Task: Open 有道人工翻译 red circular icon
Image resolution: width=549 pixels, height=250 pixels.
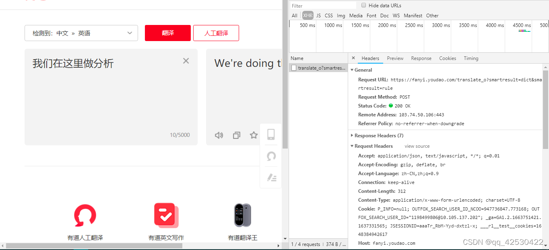Action: coord(85,215)
